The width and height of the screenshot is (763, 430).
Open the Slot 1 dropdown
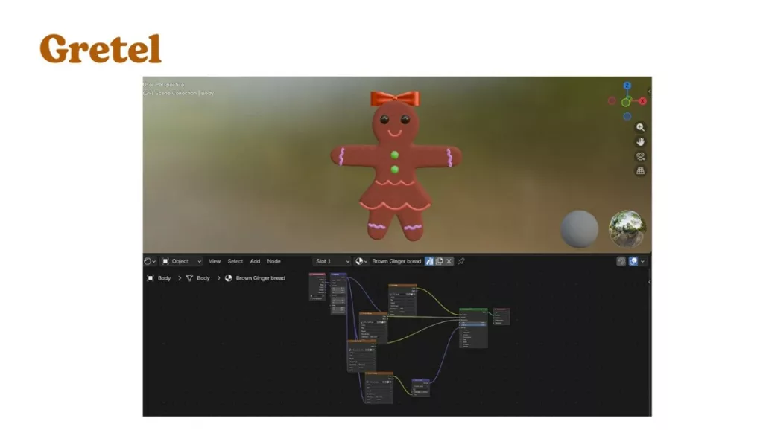pyautogui.click(x=332, y=261)
